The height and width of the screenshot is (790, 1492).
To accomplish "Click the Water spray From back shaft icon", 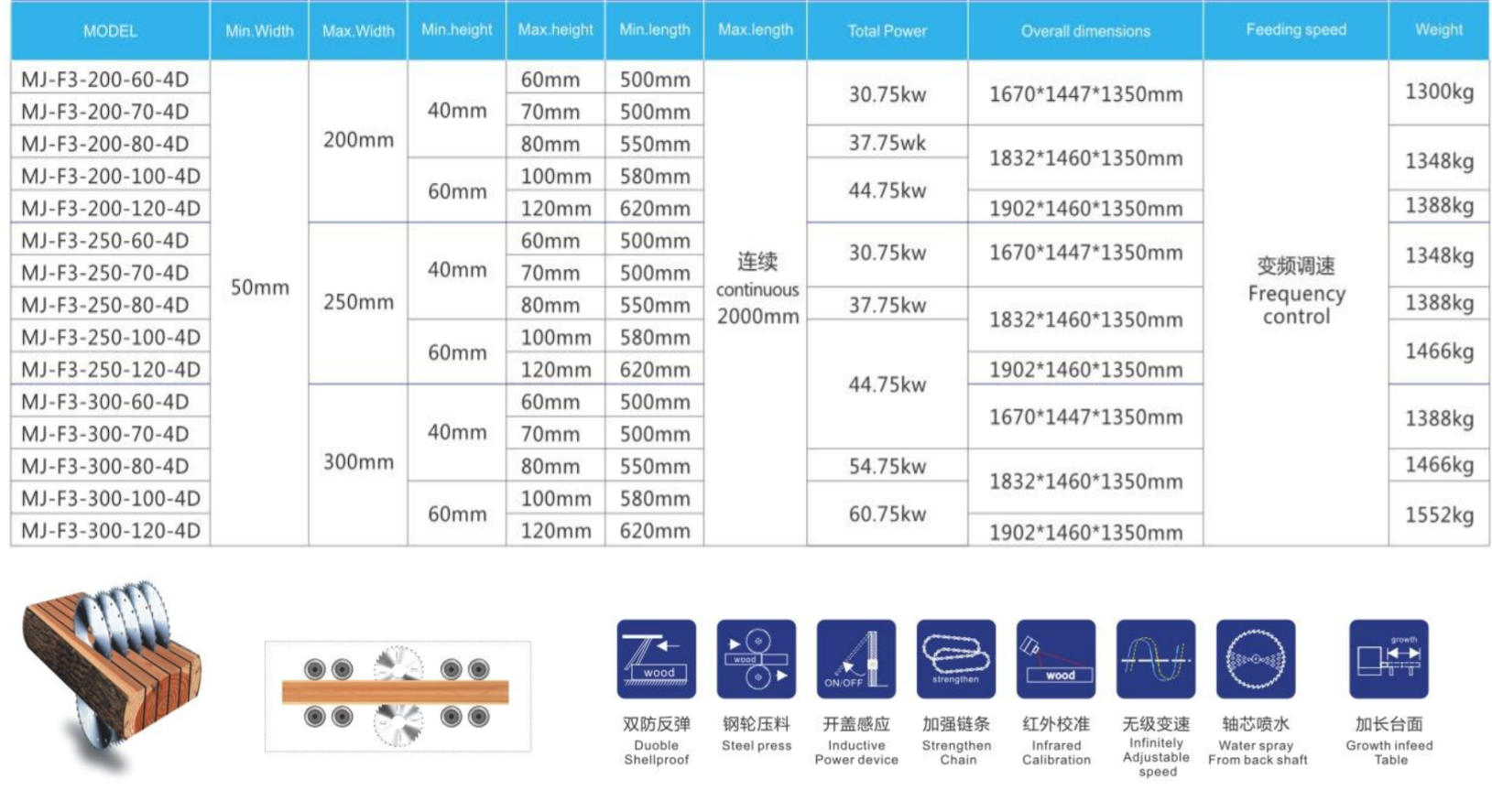I will 1255,659.
